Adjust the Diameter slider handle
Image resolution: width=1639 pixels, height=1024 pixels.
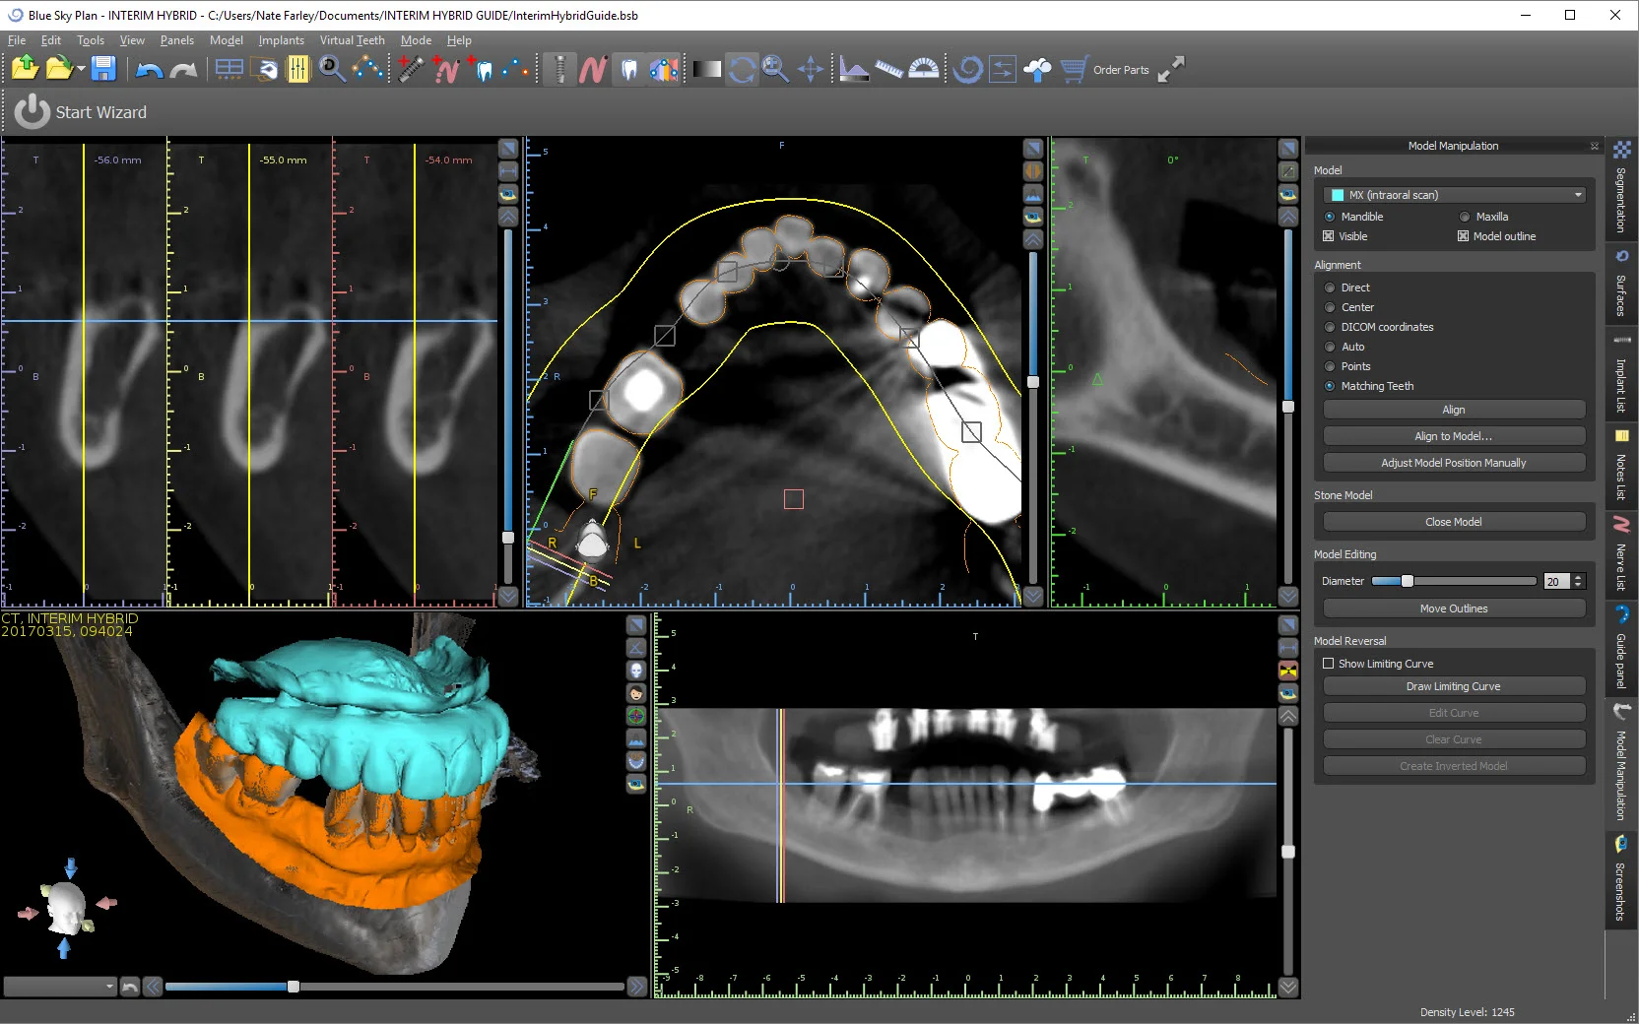tap(1407, 581)
